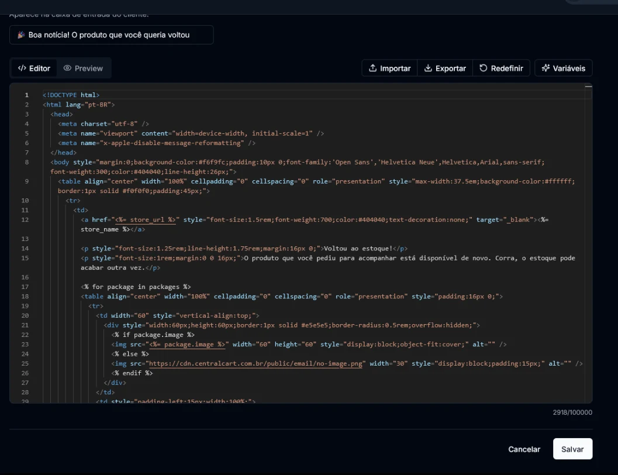Click the Importar button
Viewport: 618px width, 475px height.
[389, 68]
